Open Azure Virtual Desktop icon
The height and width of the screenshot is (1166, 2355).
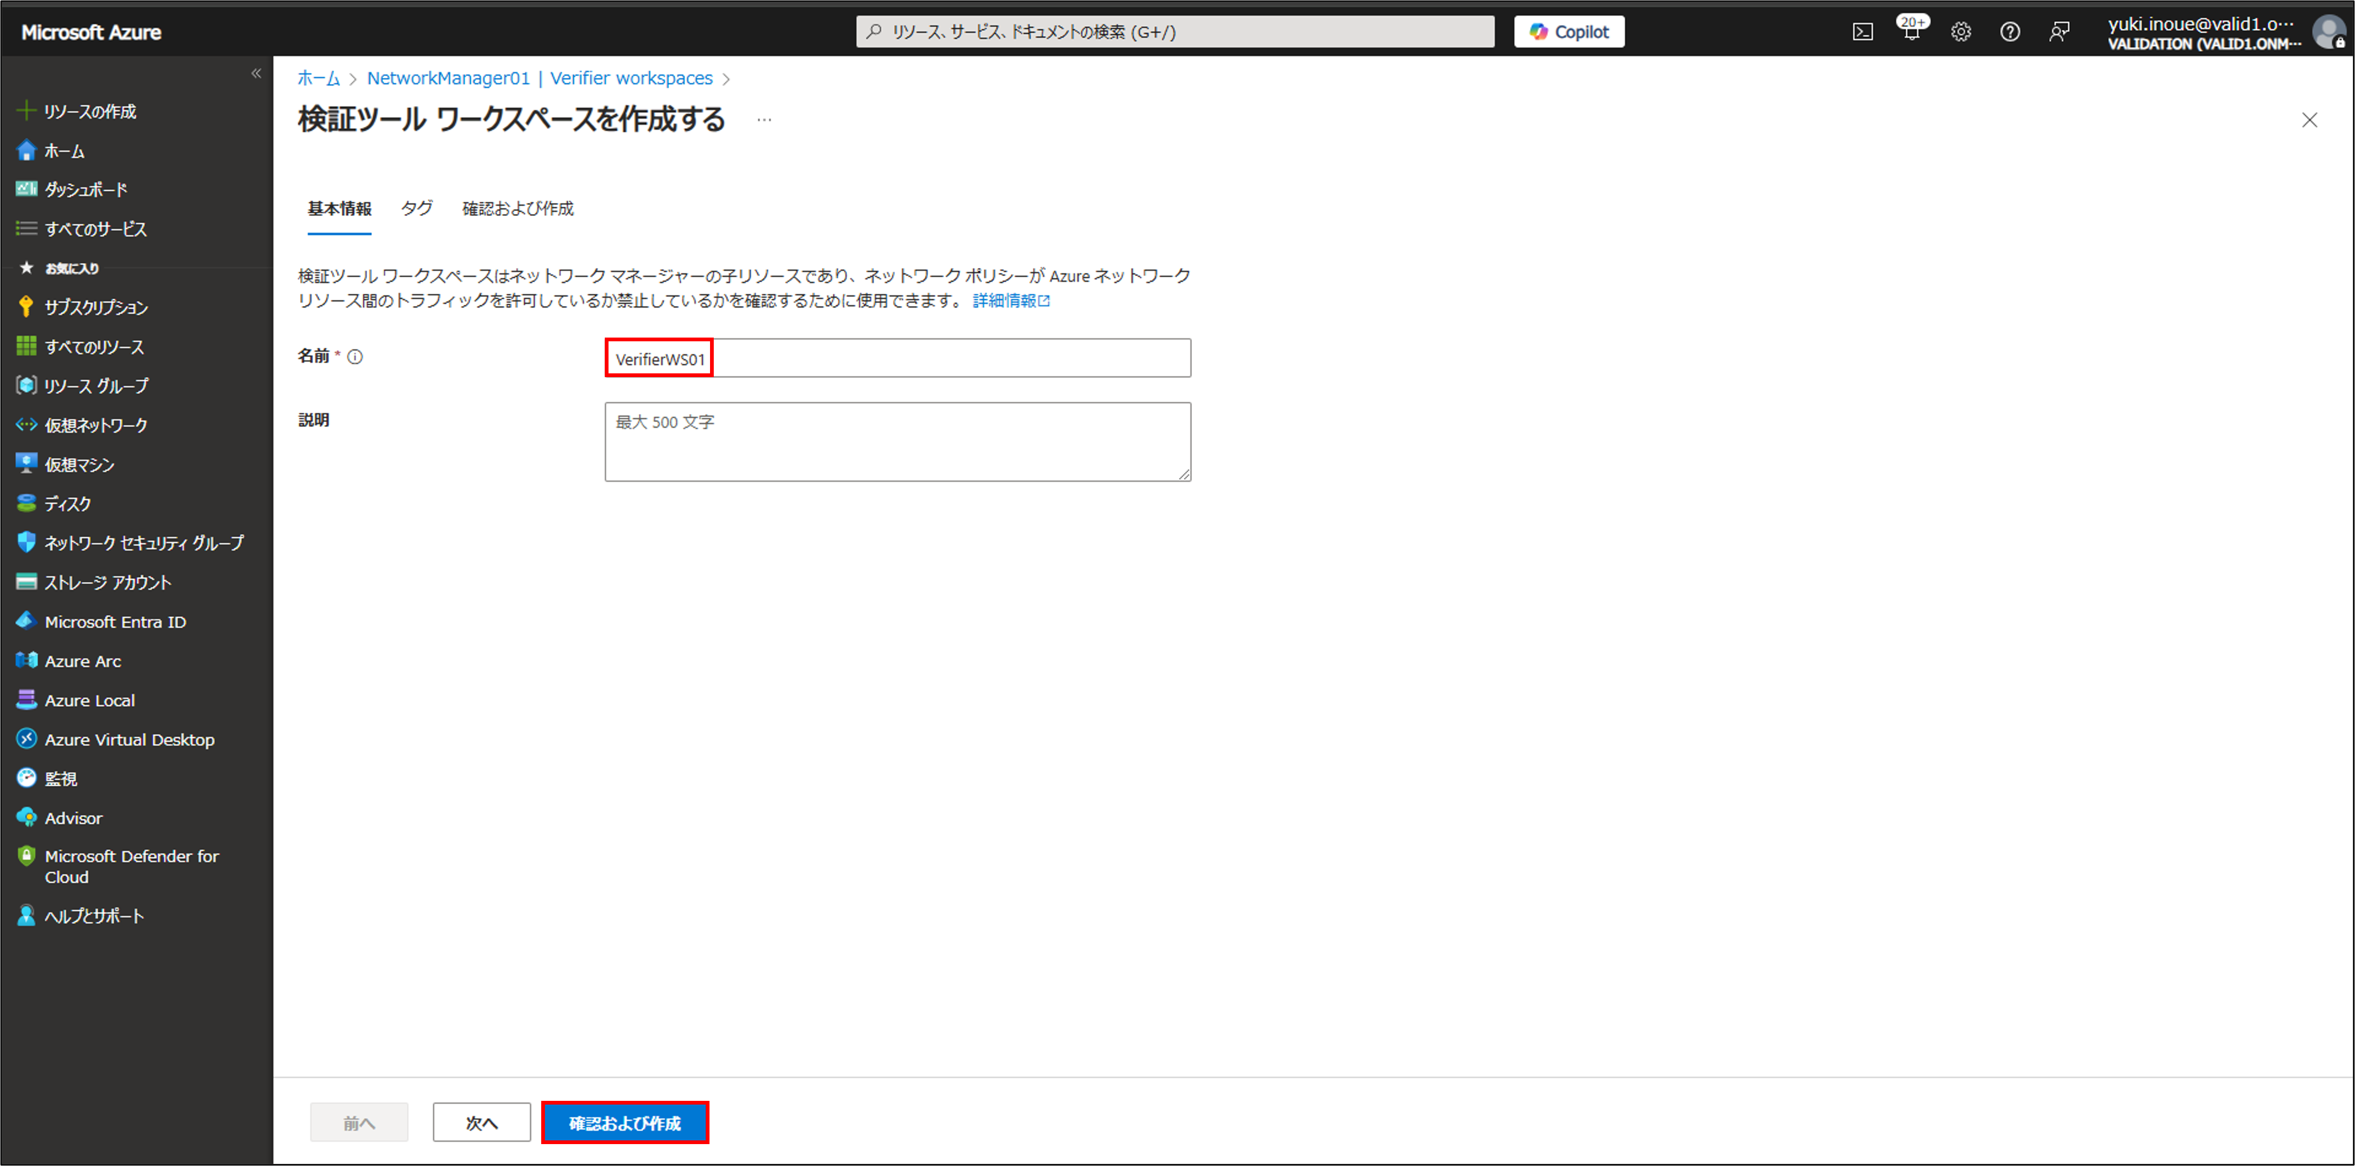click(27, 739)
